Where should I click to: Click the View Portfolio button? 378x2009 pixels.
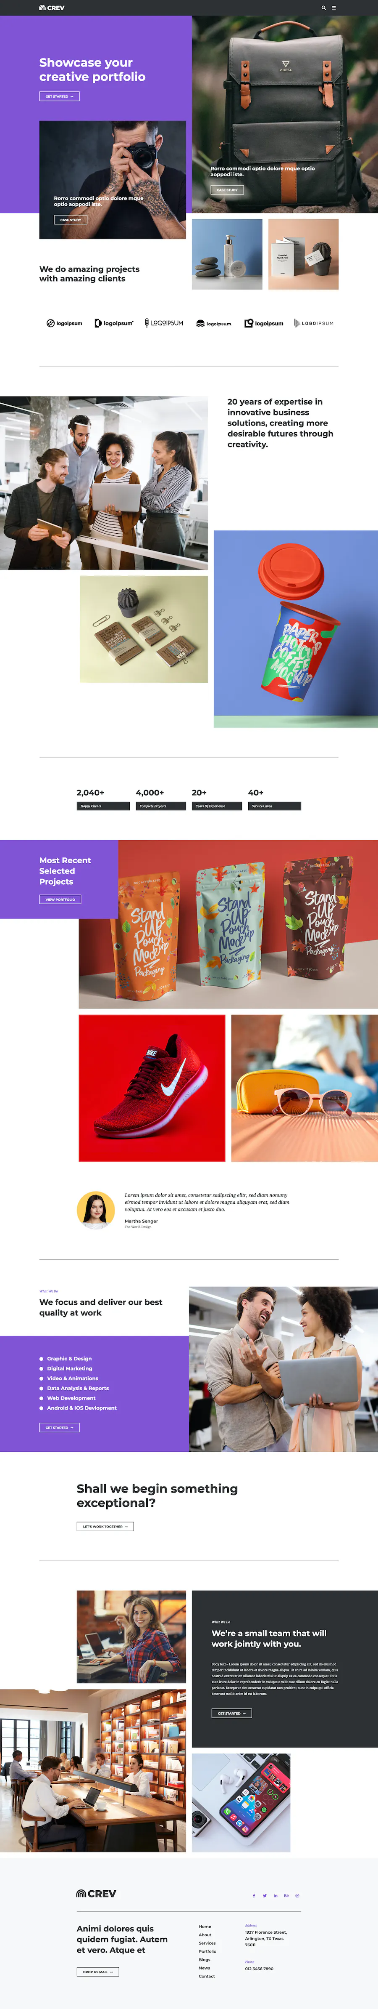click(60, 899)
